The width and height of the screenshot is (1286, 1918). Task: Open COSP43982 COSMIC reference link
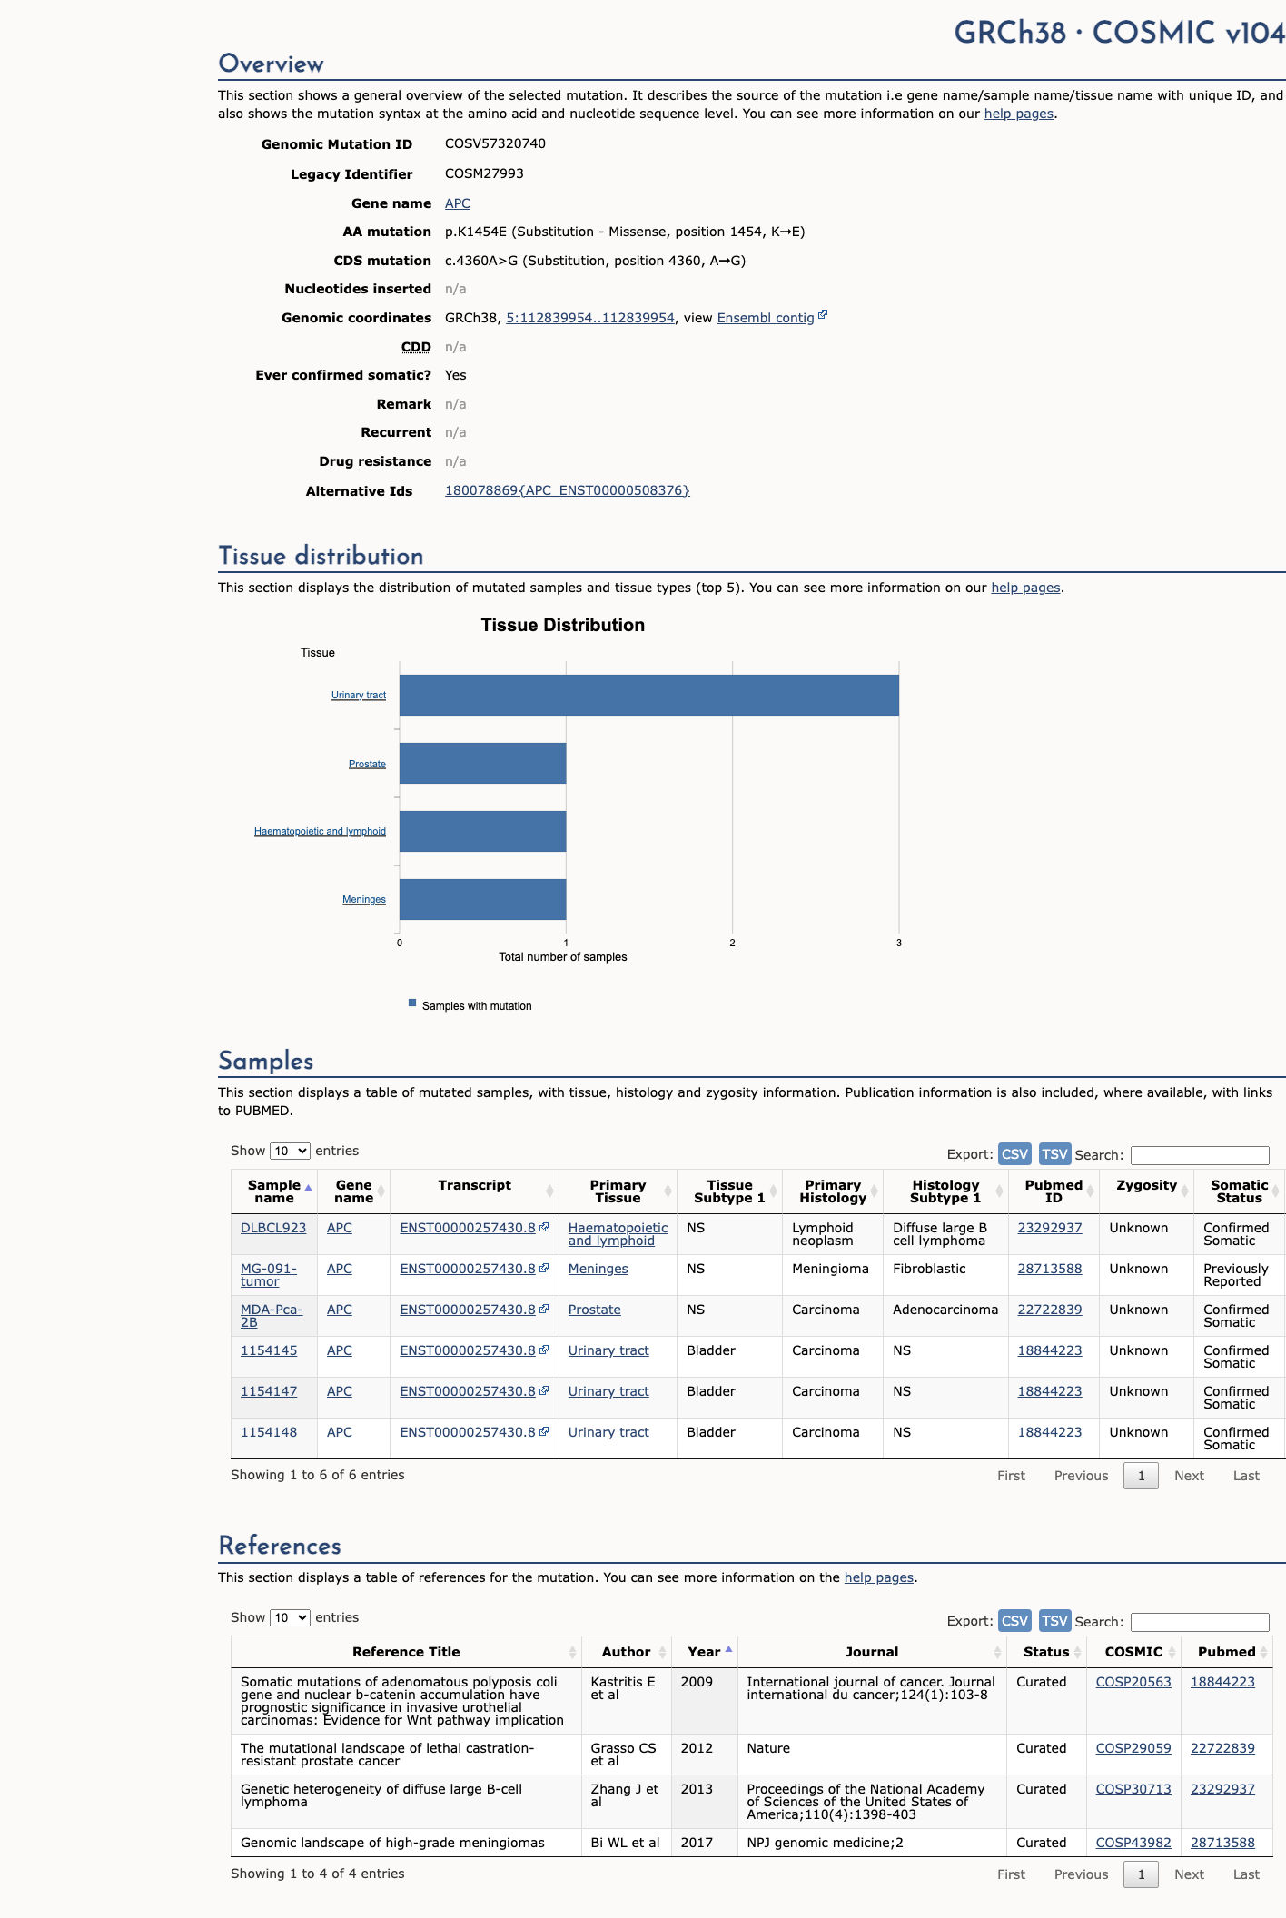tap(1133, 1843)
